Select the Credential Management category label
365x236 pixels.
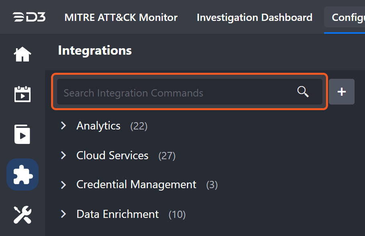click(x=136, y=185)
